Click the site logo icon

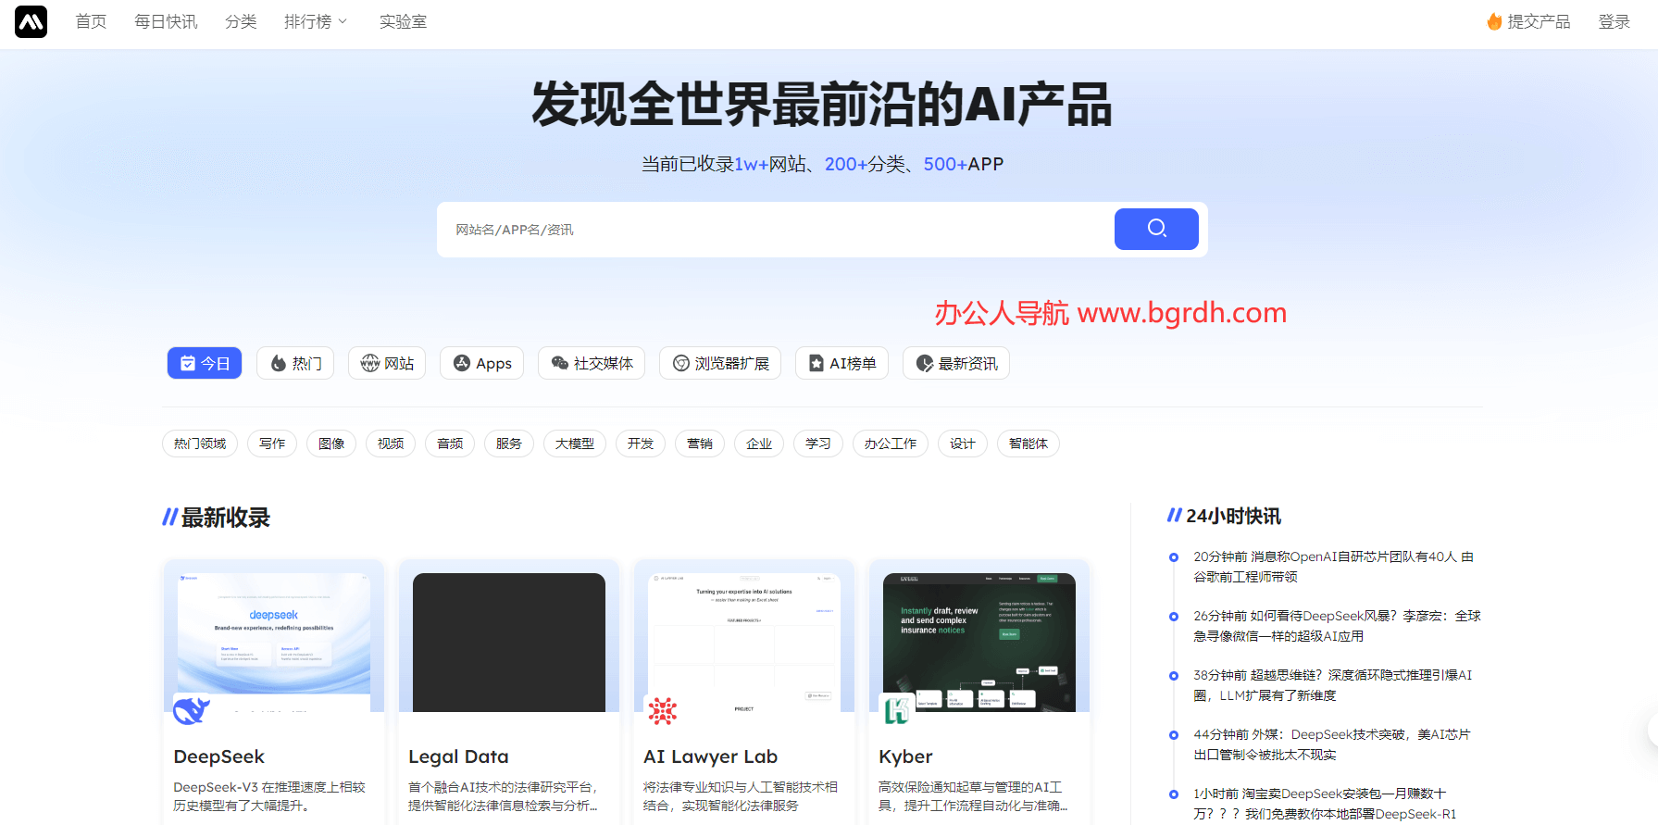coord(31,21)
